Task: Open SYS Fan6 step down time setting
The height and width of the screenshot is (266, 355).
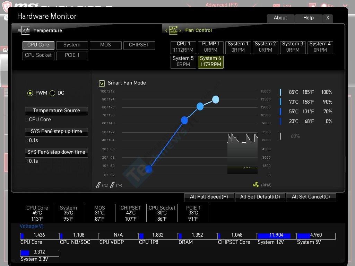Action: coord(57,153)
